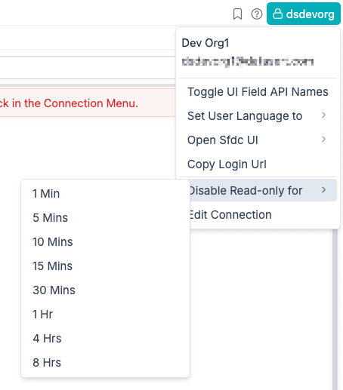Toggle UI Field API Names
The width and height of the screenshot is (343, 390).
(x=258, y=92)
